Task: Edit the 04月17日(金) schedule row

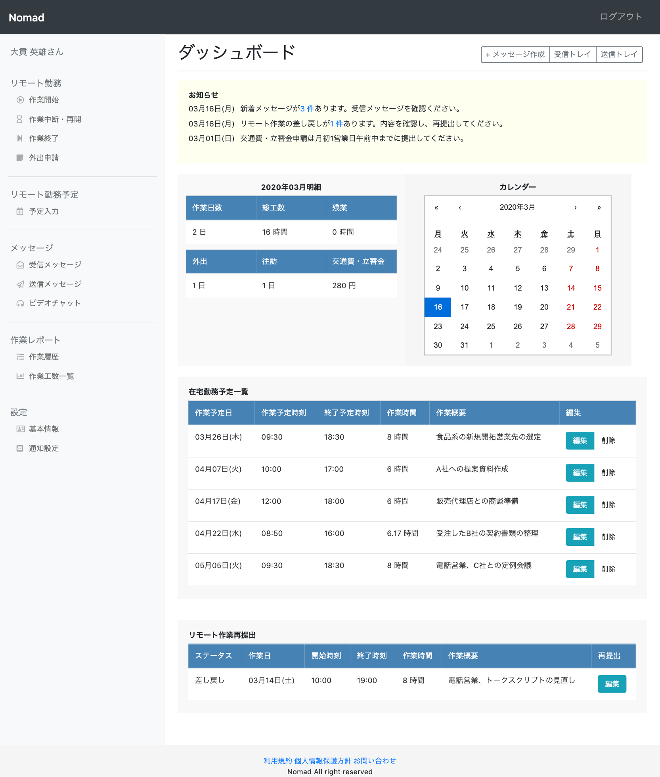Action: pyautogui.click(x=580, y=505)
